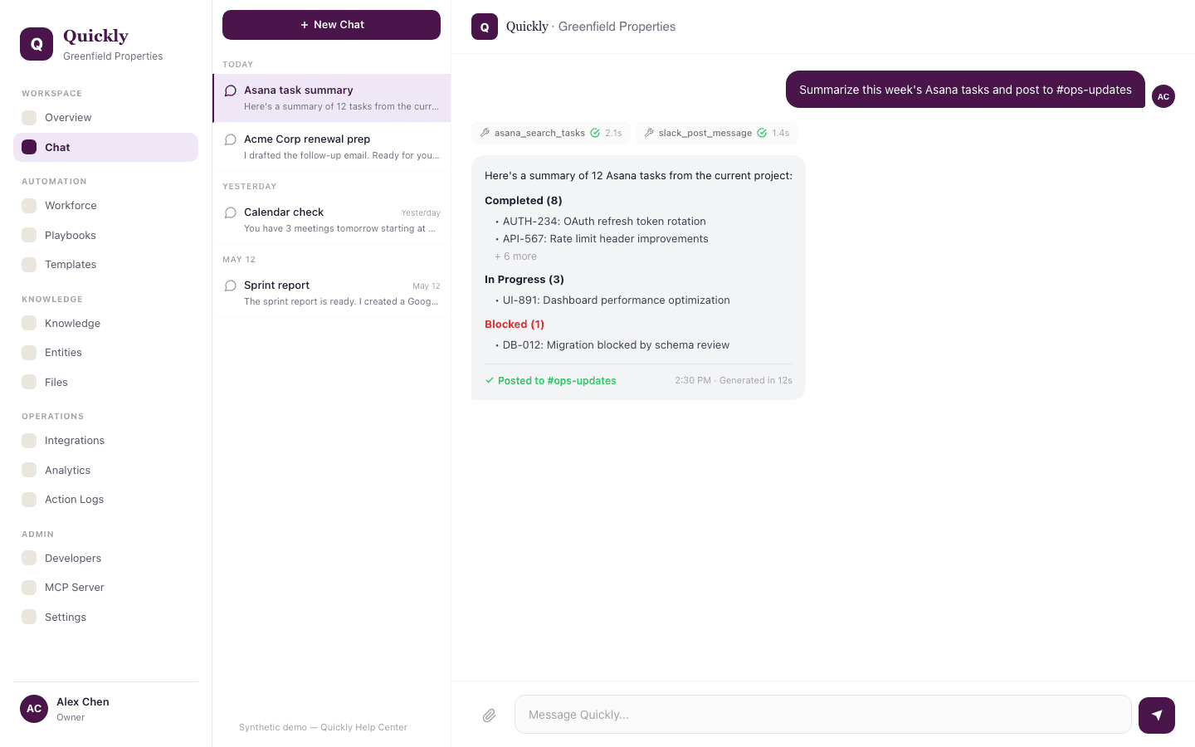
Task: Click task UI-891 dashboard performance line
Action: pyautogui.click(x=612, y=300)
